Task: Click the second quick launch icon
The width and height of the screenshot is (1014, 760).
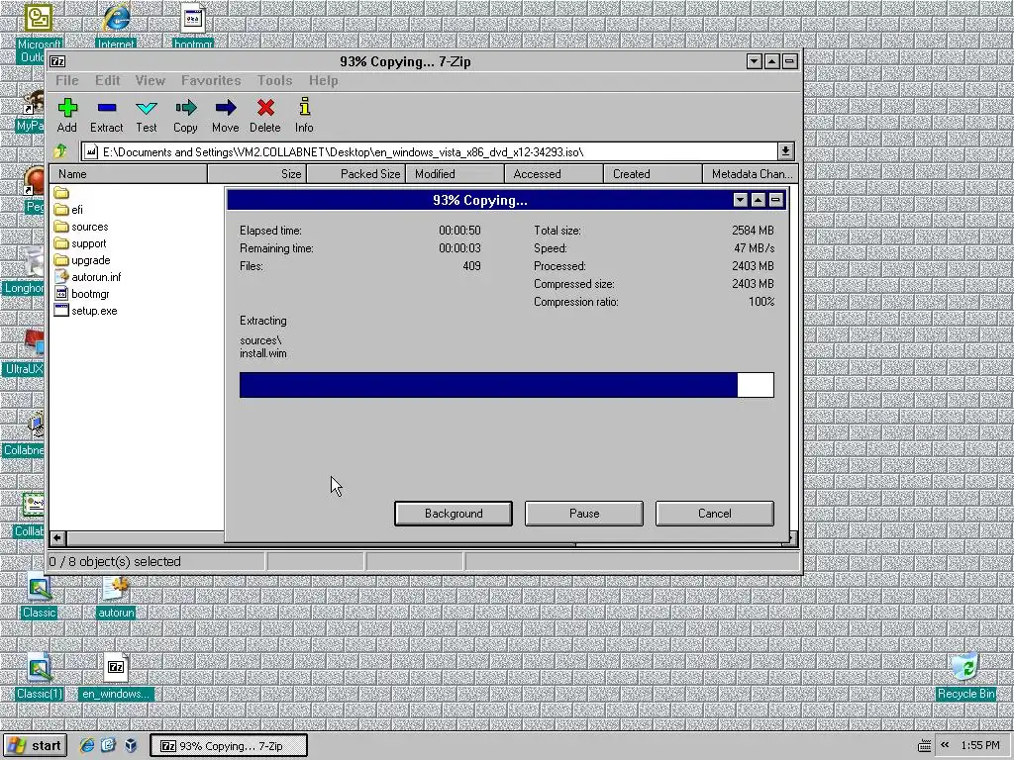Action: pos(108,745)
